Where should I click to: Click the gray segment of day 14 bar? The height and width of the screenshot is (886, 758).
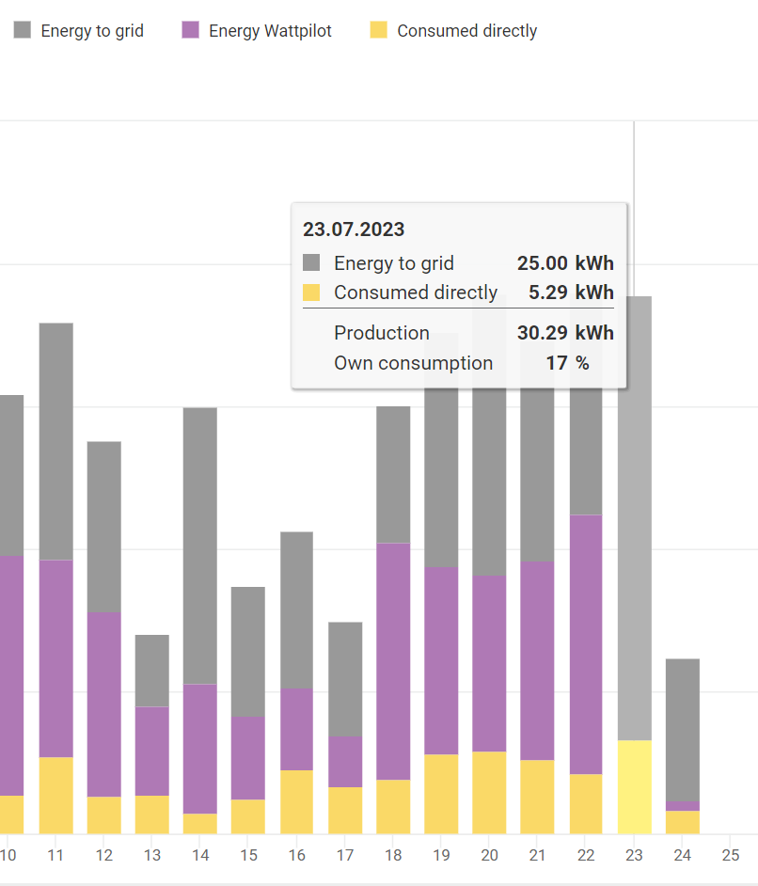(x=199, y=545)
